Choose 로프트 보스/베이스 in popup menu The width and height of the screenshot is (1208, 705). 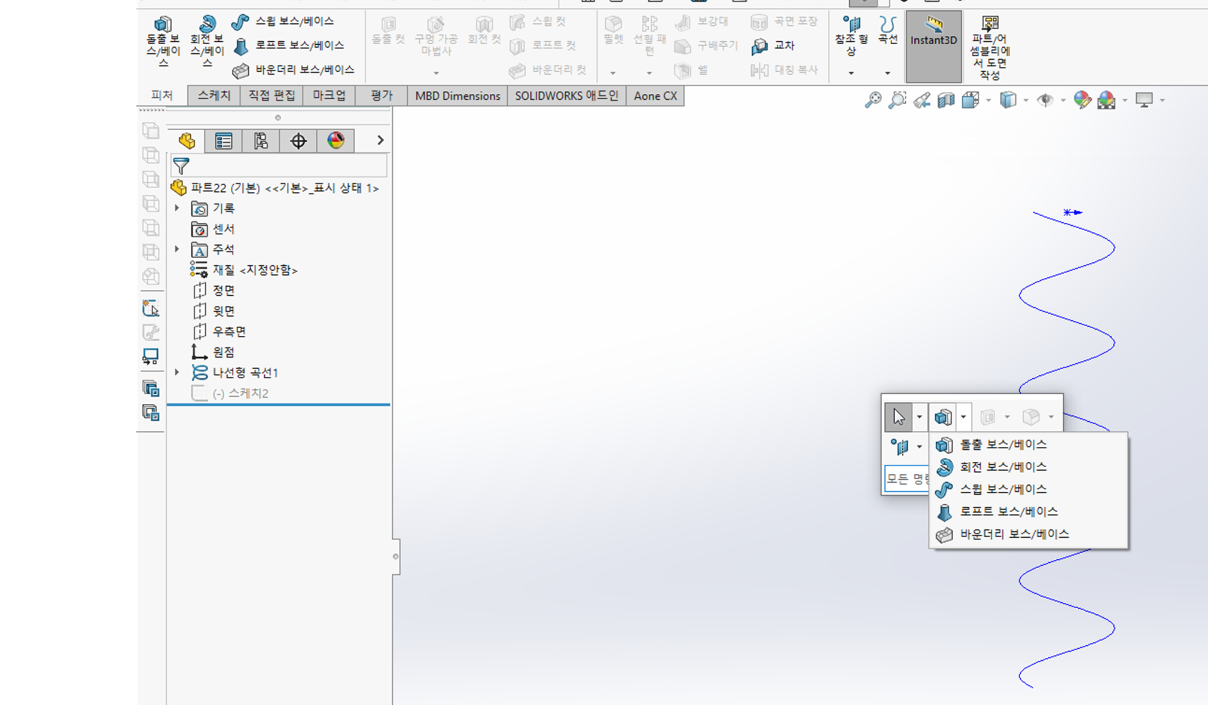(x=1008, y=511)
